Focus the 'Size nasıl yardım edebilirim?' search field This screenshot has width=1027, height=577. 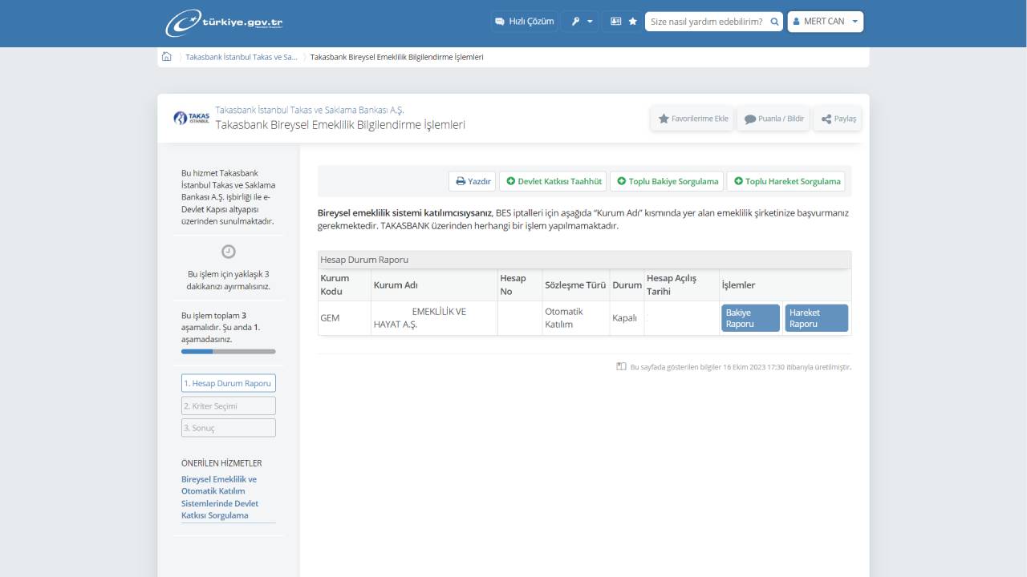(x=707, y=22)
